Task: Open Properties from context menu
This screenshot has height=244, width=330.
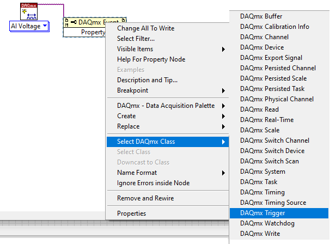Action: 168,213
